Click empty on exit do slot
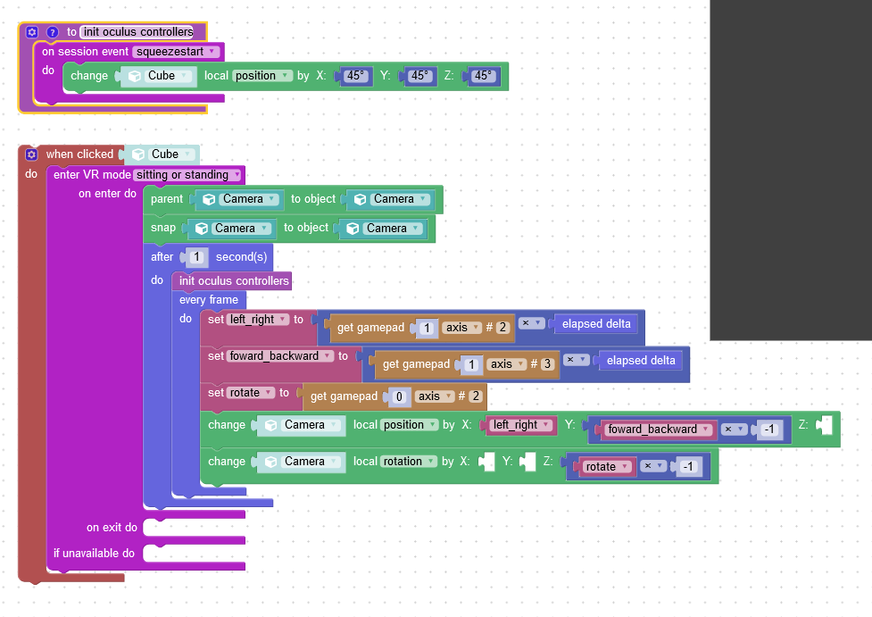Image resolution: width=872 pixels, height=617 pixels. tap(194, 528)
